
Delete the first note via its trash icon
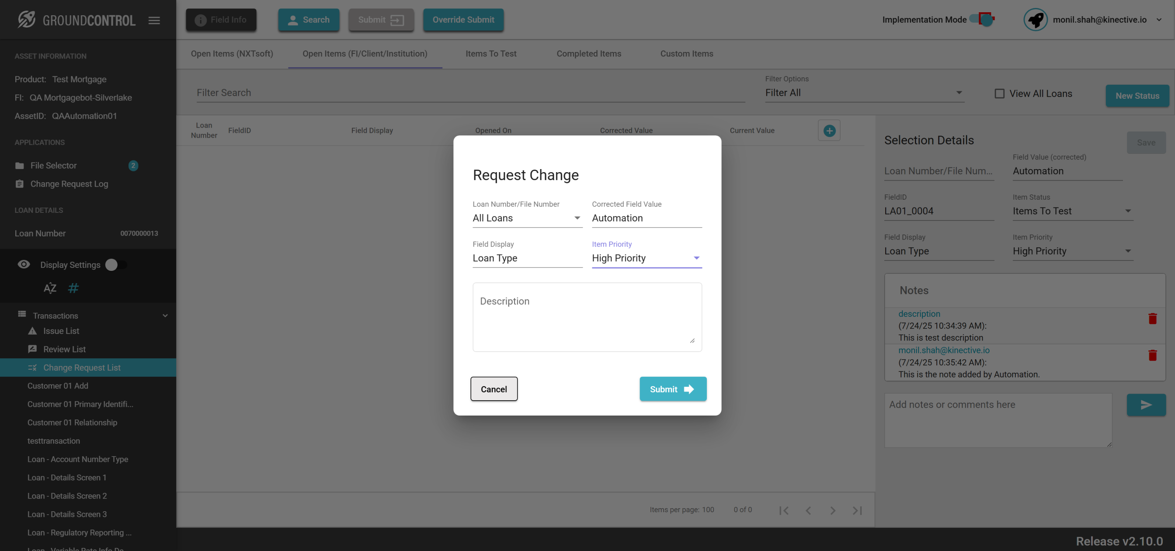click(1152, 319)
